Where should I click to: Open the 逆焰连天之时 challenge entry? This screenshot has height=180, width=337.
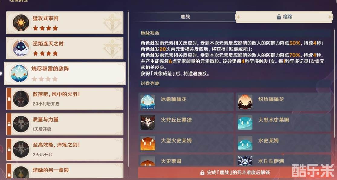(x=65, y=48)
